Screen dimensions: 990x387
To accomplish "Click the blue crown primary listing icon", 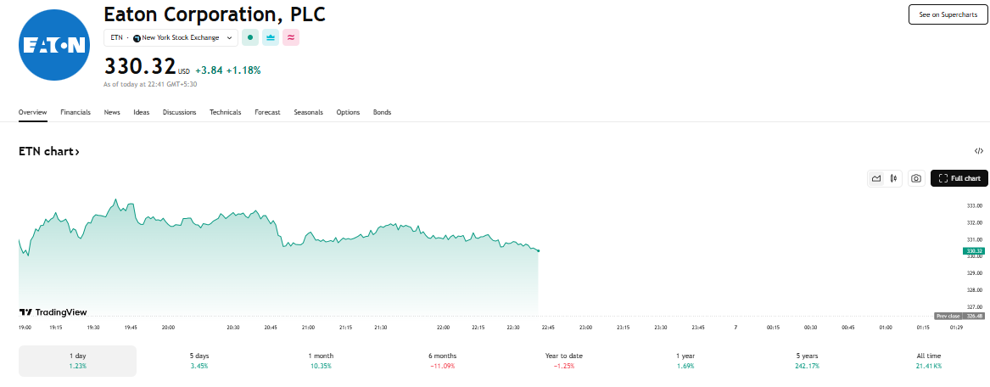I will click(x=271, y=38).
